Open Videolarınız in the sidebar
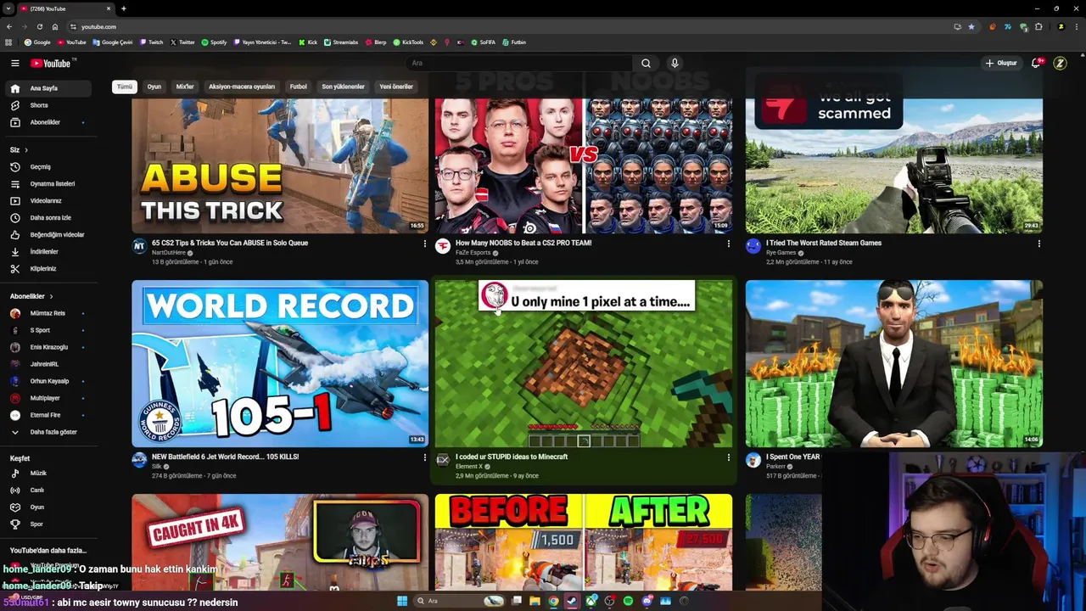The image size is (1086, 611). point(49,200)
